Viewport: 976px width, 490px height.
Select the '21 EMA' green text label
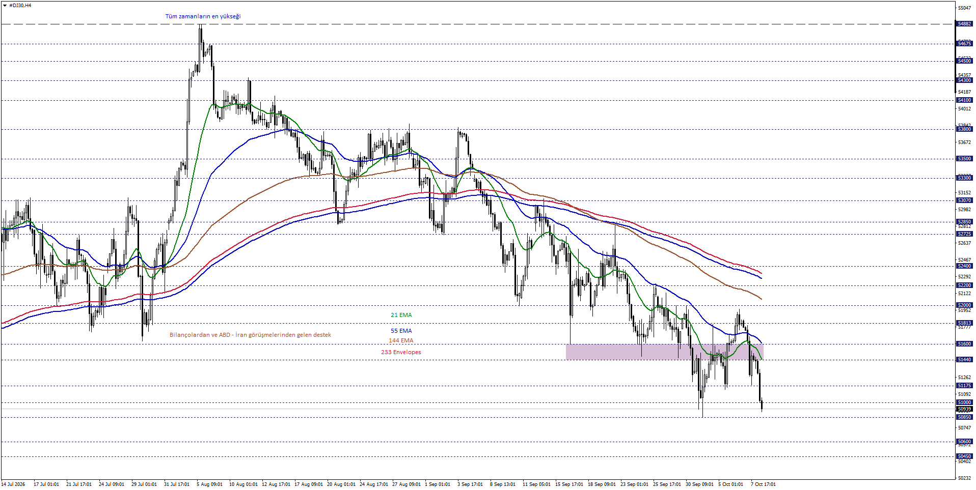click(x=401, y=315)
